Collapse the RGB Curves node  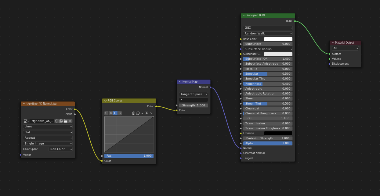pyautogui.click(x=105, y=101)
